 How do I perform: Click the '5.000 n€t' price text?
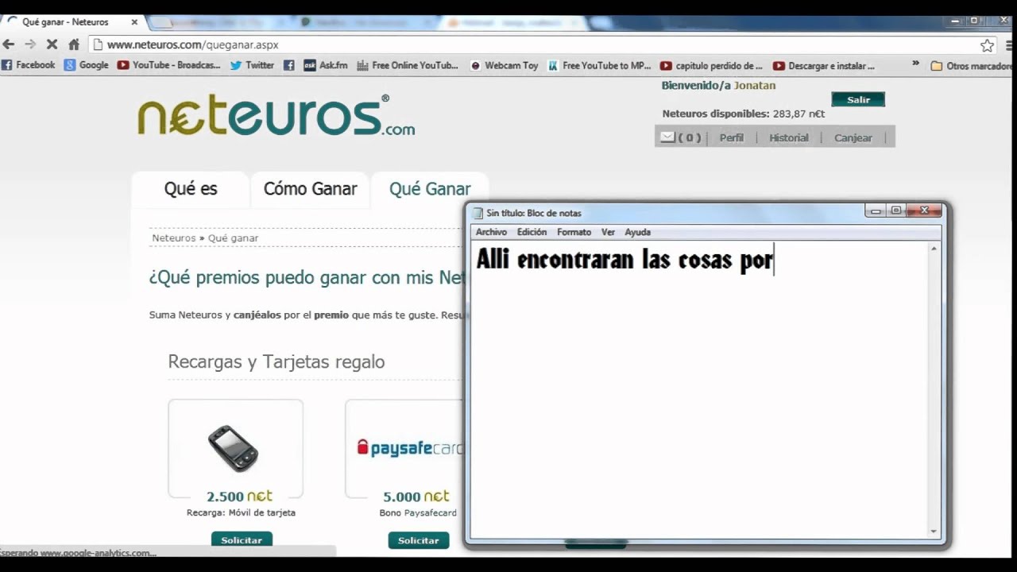click(x=416, y=496)
